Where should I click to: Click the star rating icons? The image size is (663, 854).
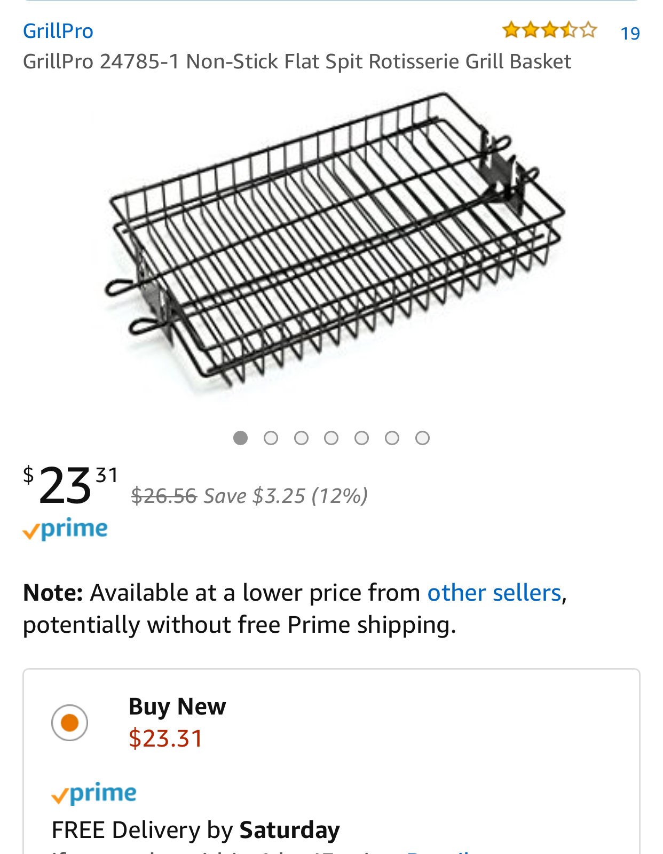coord(549,30)
